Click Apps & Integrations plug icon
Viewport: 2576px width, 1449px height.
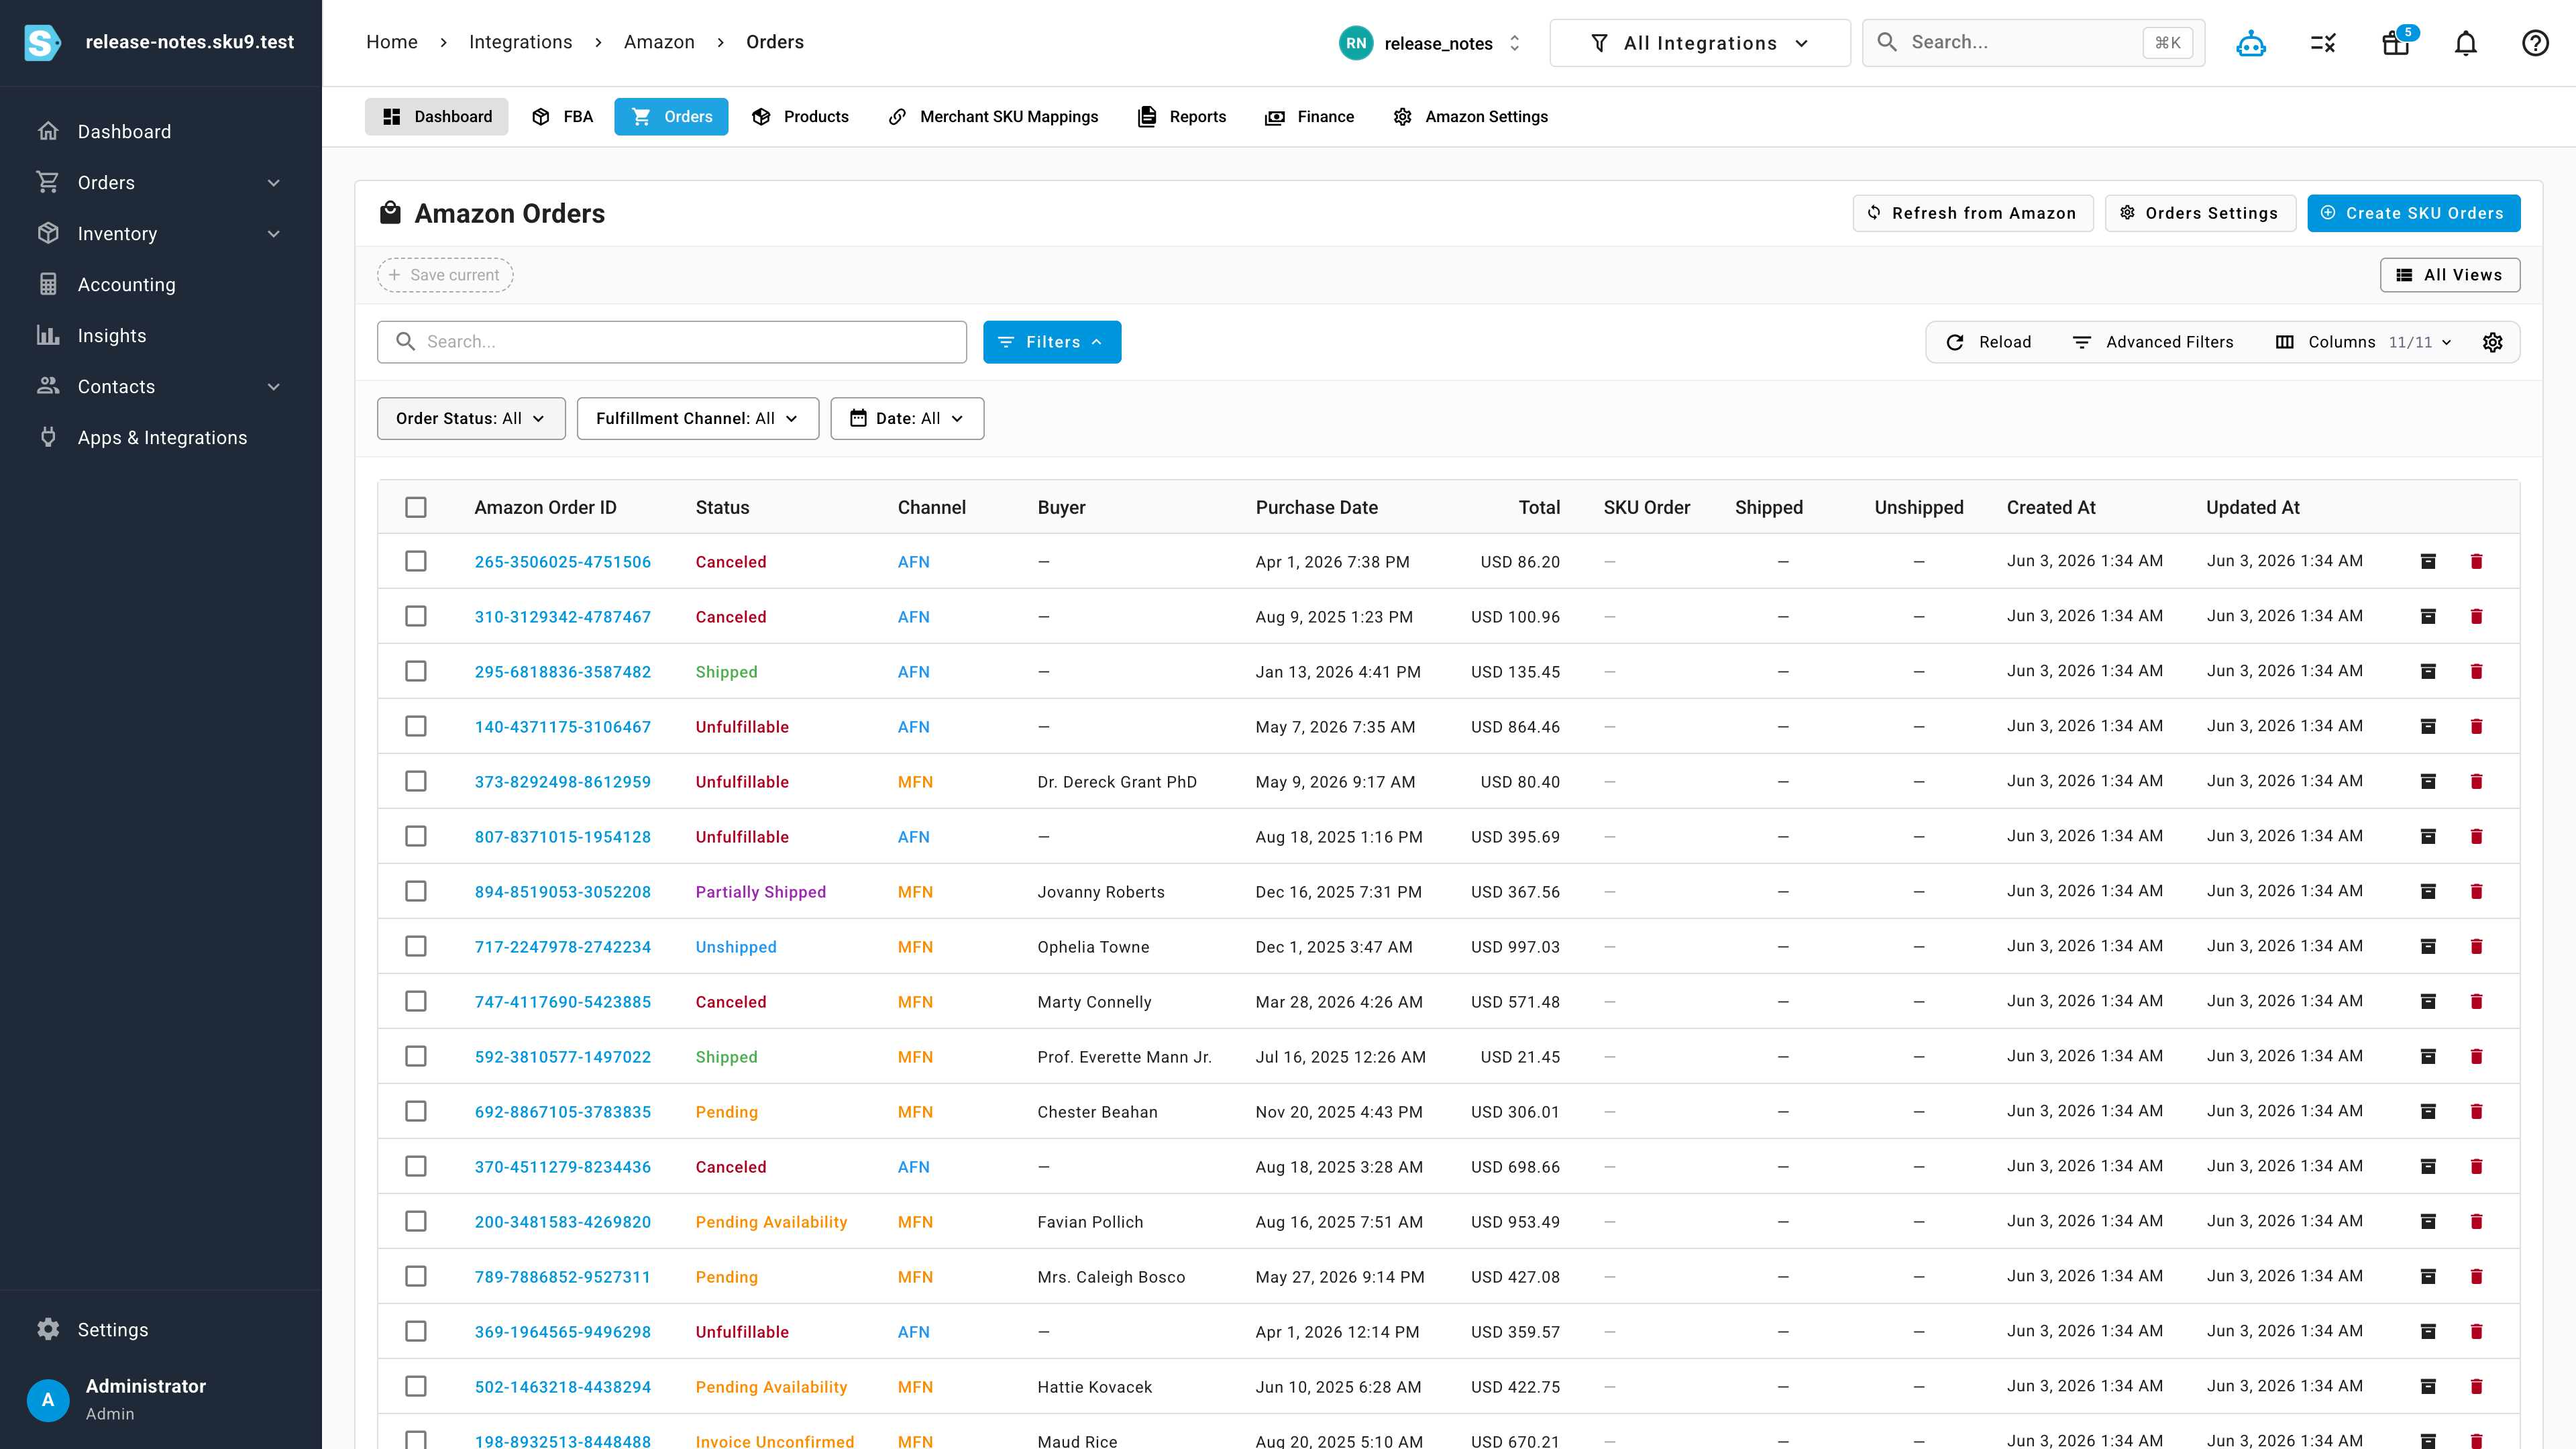(x=48, y=437)
